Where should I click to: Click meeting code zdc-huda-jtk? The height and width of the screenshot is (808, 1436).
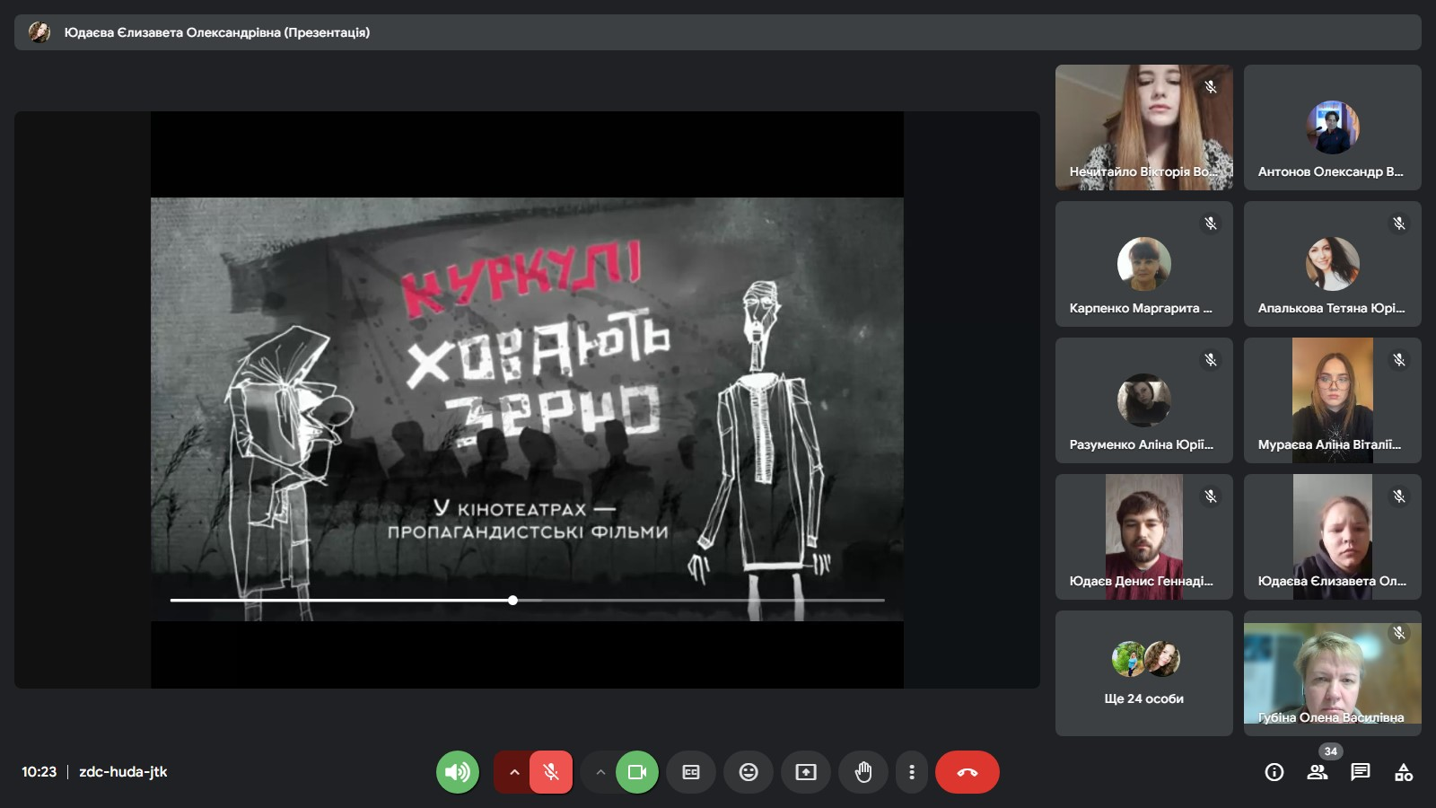click(123, 772)
